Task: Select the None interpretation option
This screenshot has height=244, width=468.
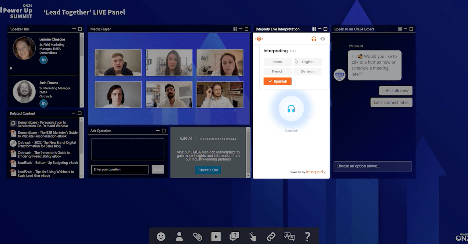Action: tap(277, 61)
